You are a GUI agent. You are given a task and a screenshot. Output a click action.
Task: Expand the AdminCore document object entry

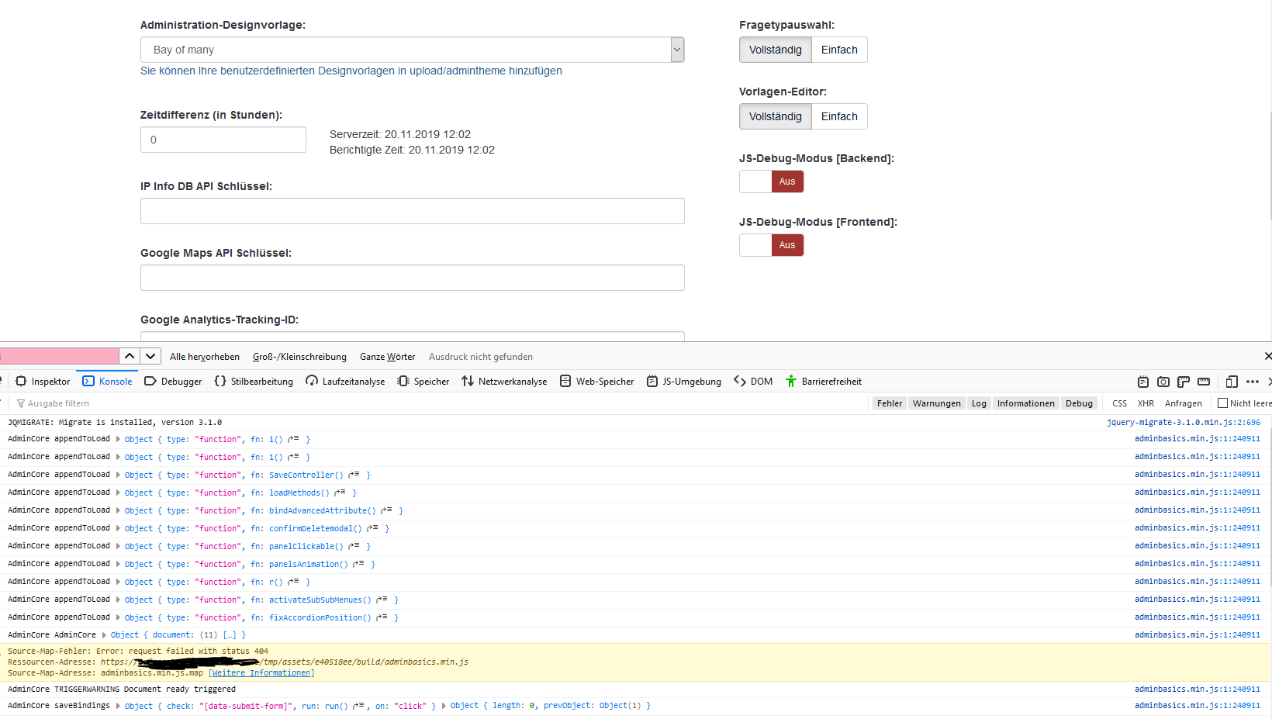tap(104, 635)
